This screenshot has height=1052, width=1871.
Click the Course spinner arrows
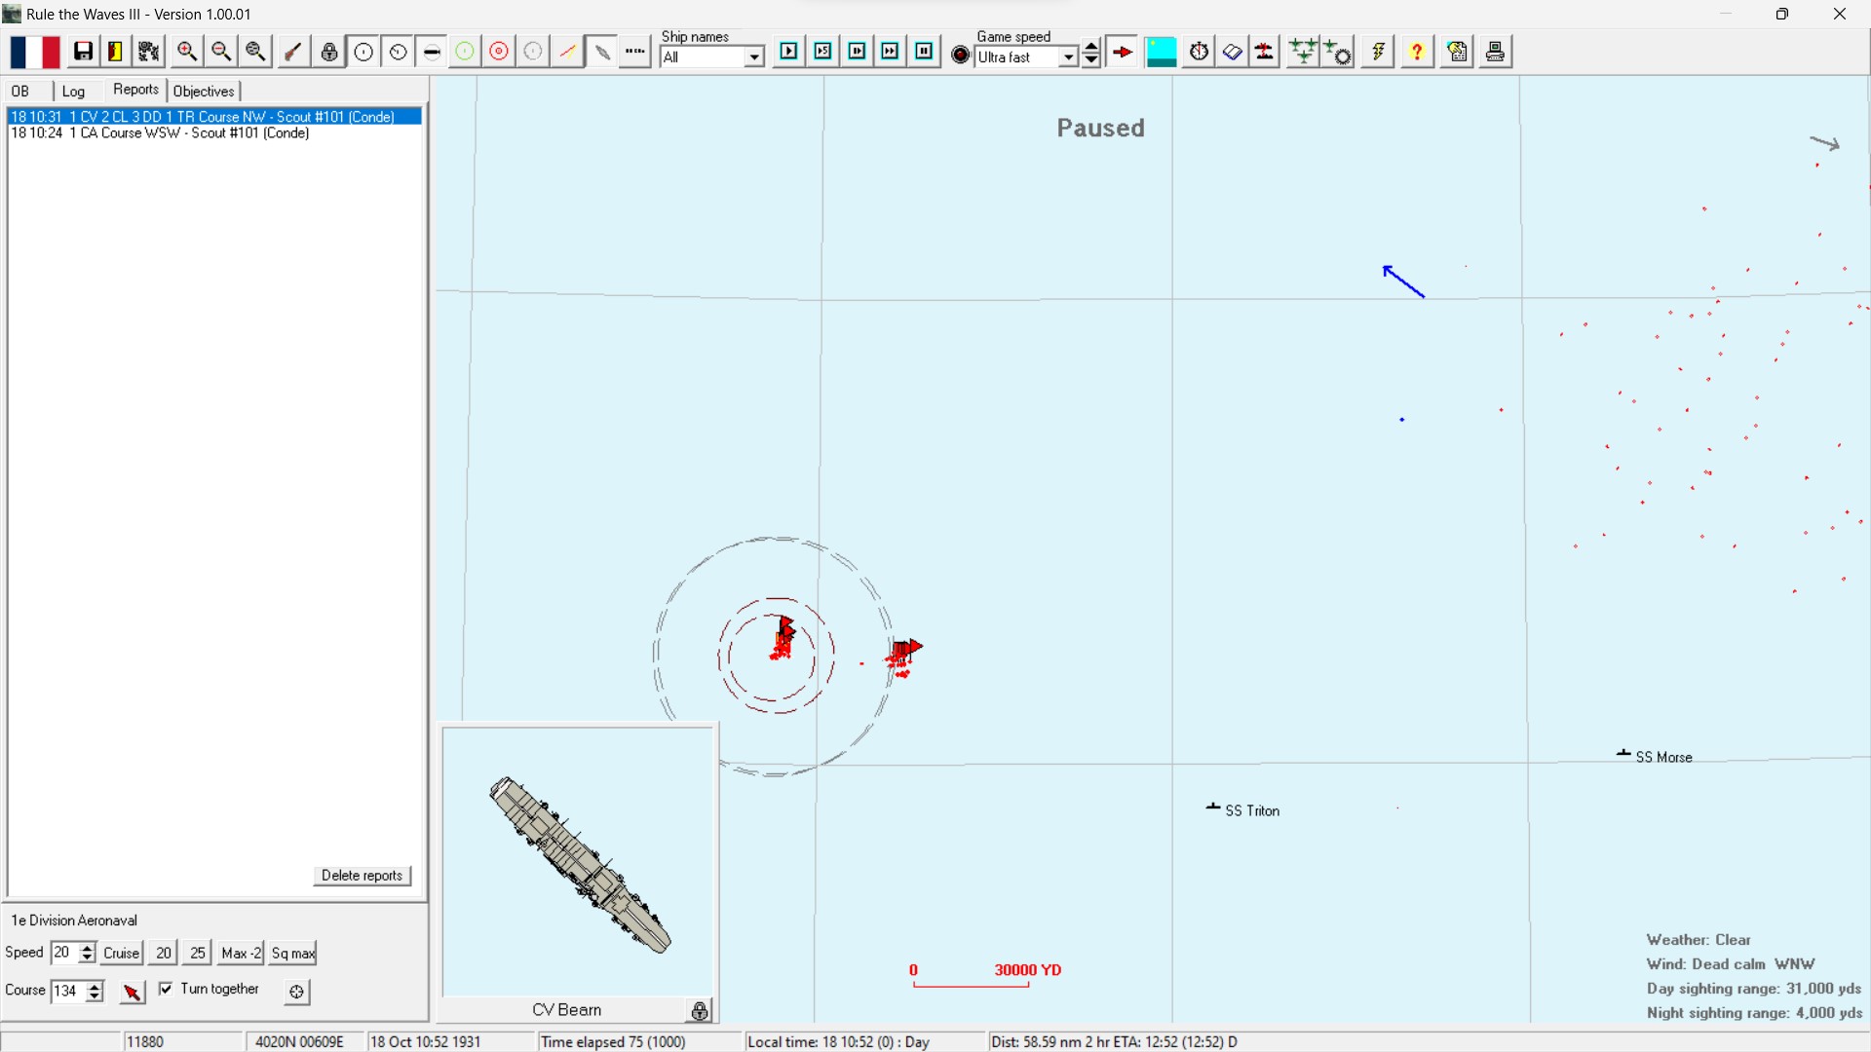tap(95, 992)
